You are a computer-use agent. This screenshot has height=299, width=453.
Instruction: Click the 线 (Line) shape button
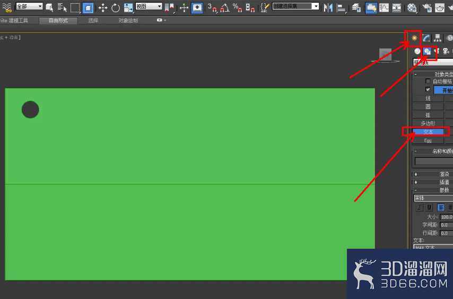tap(428, 98)
